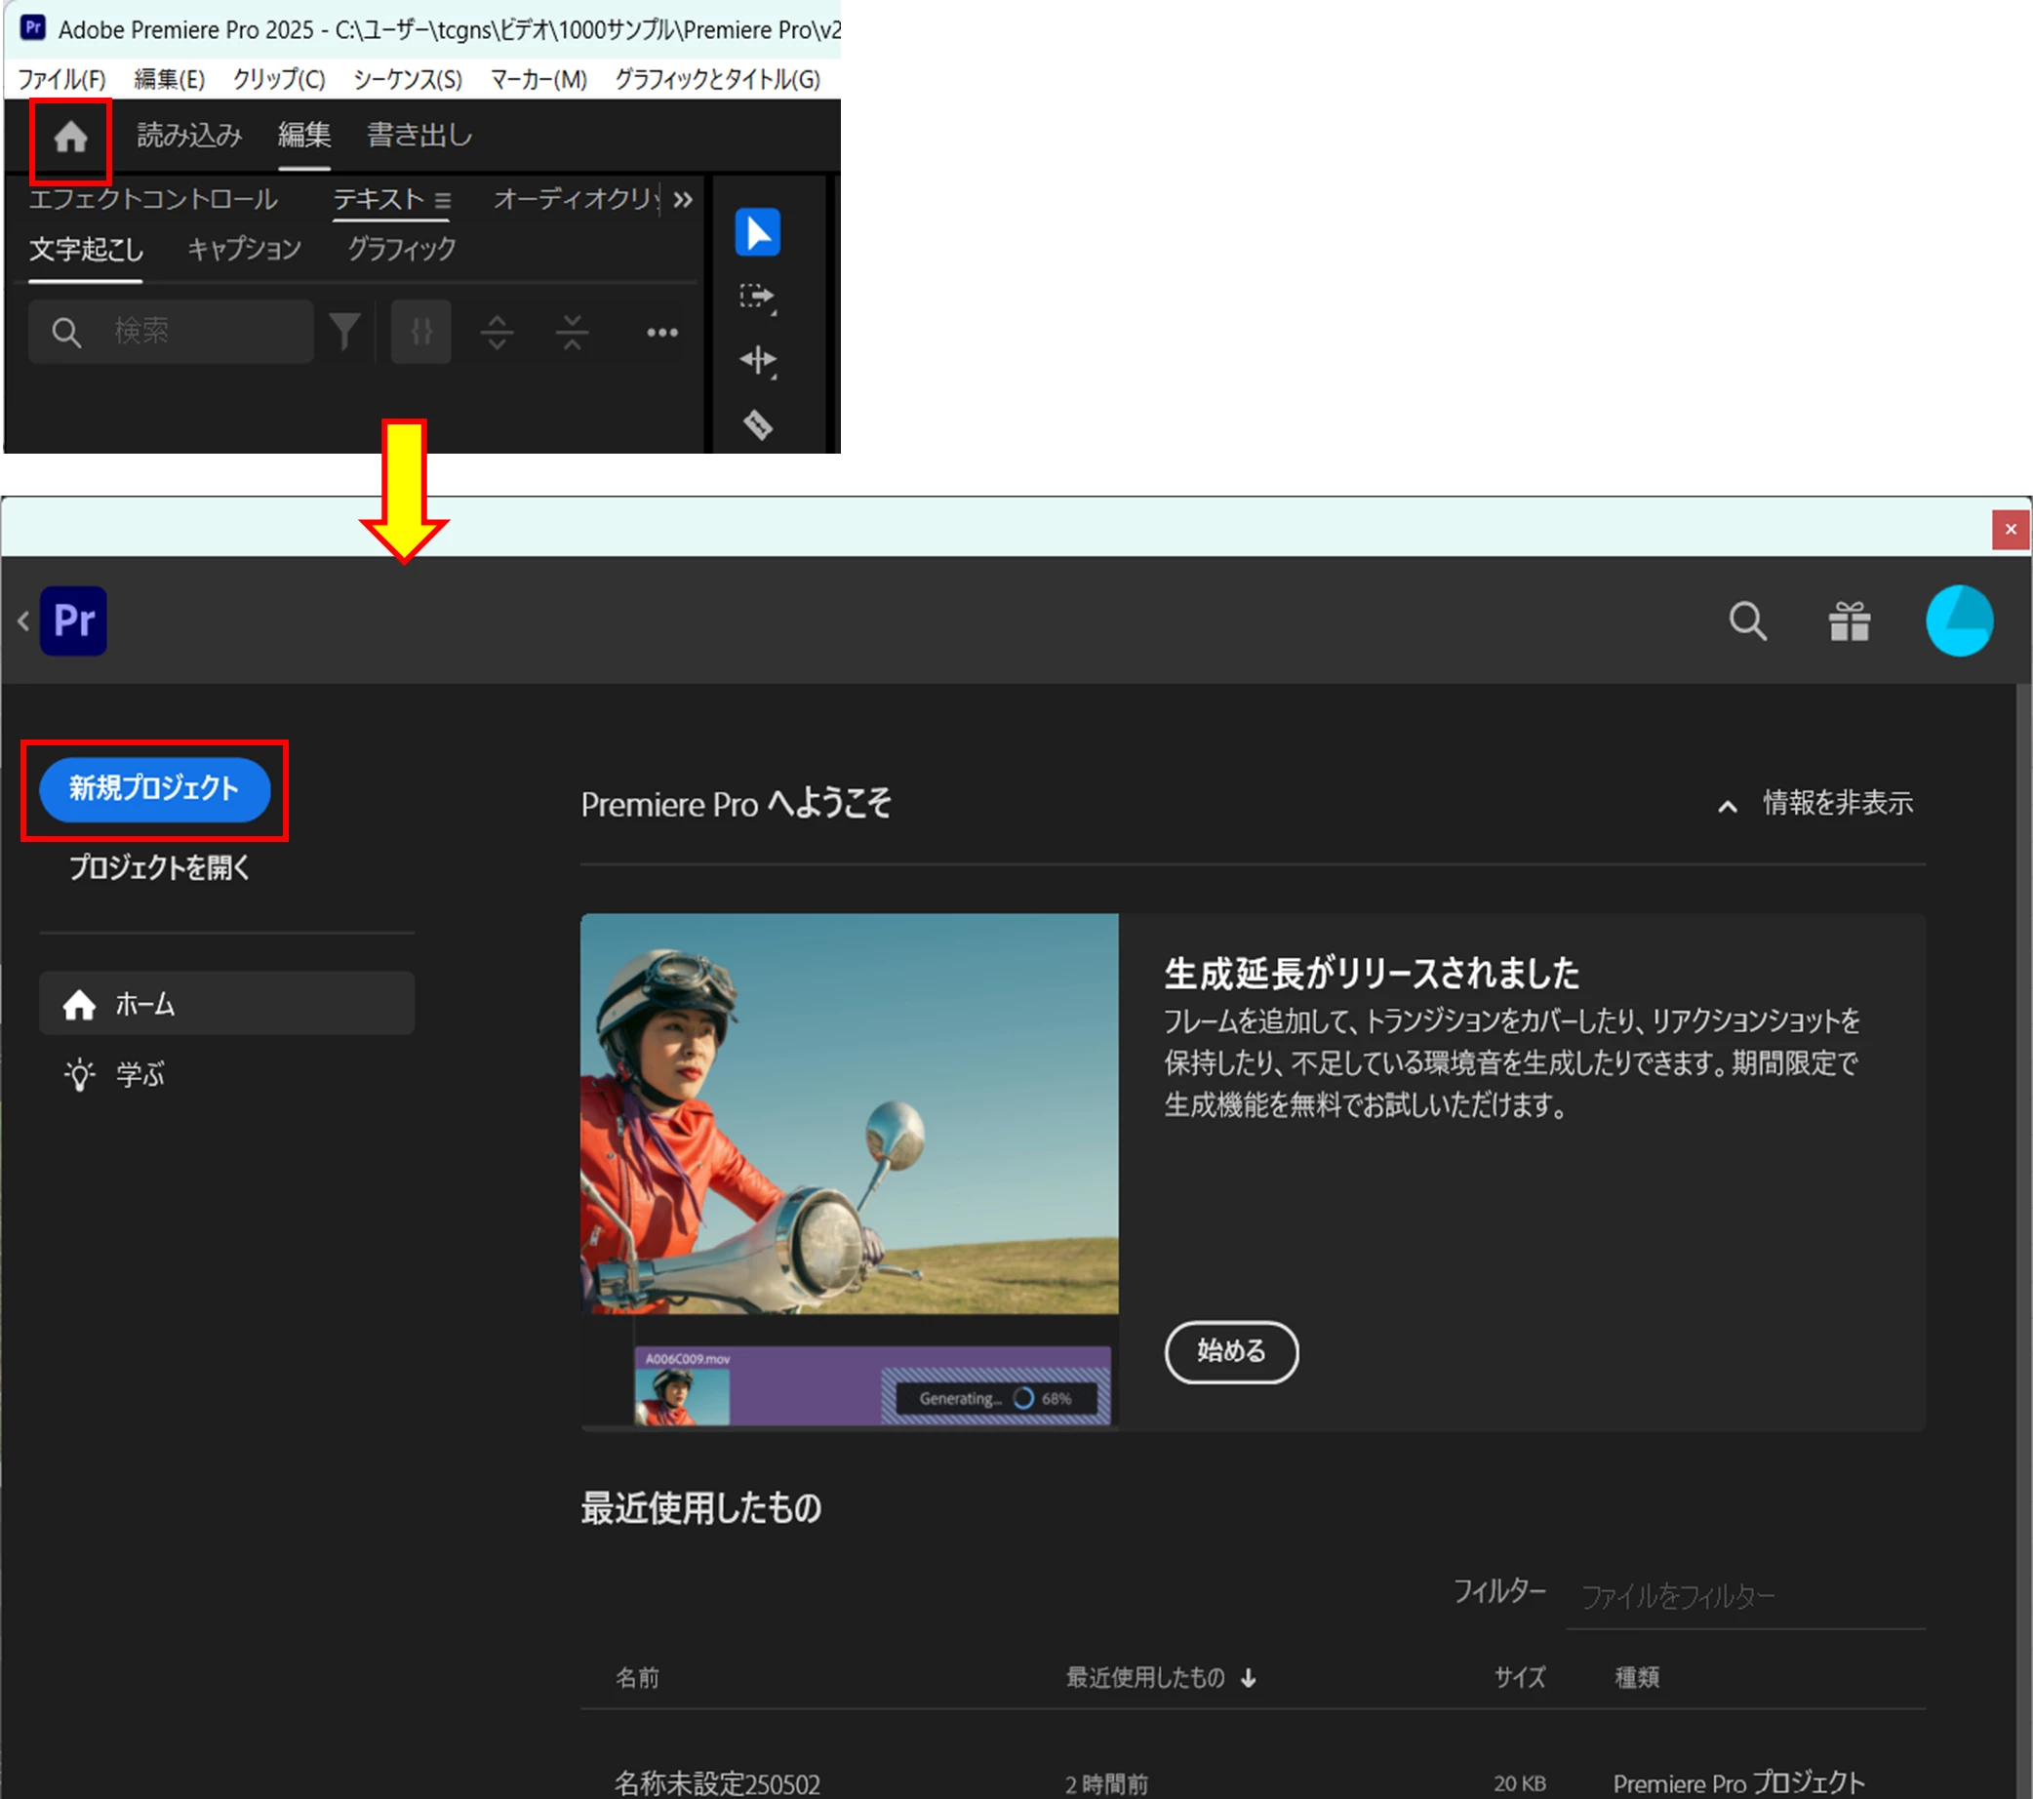The height and width of the screenshot is (1799, 2033).
Task: Open the three-dots more options menu
Action: 661,332
